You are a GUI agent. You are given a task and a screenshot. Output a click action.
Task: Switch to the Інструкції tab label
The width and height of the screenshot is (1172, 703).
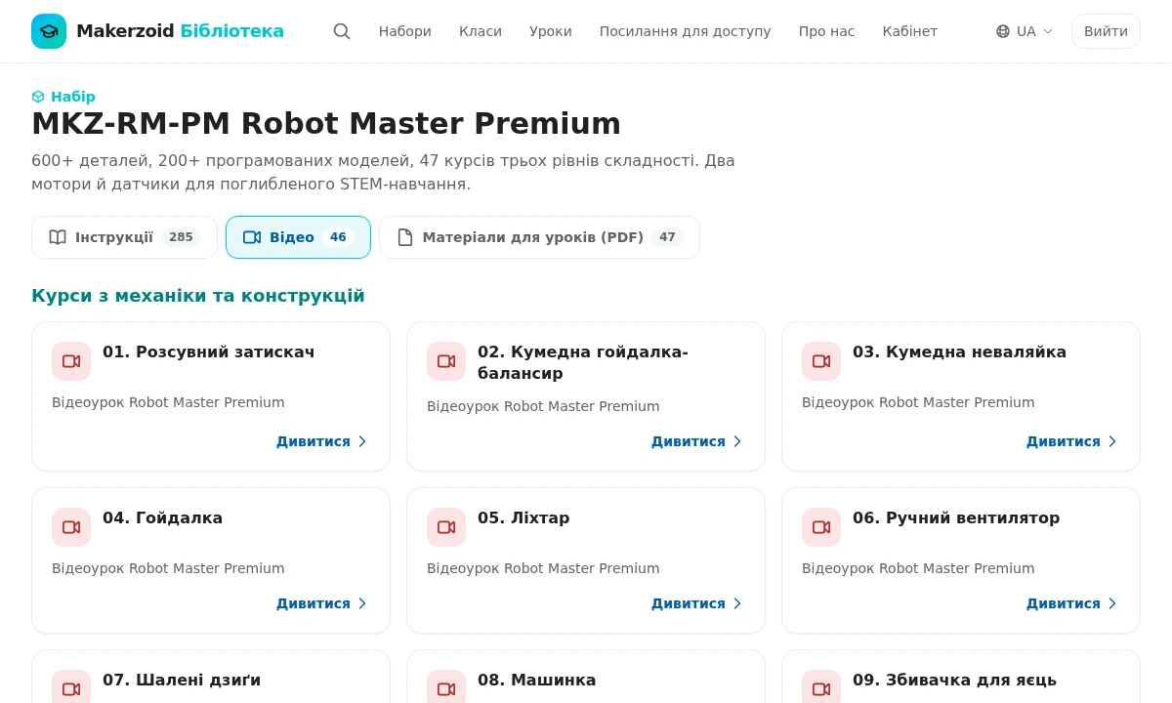pos(114,237)
